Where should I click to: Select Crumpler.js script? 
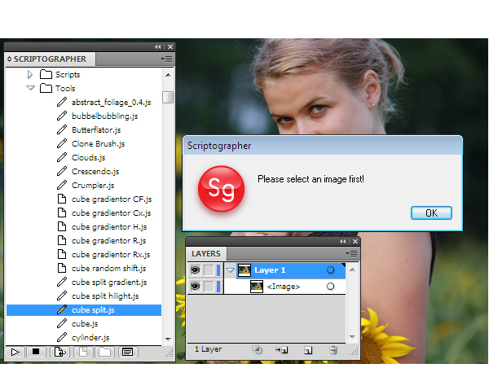coord(93,186)
